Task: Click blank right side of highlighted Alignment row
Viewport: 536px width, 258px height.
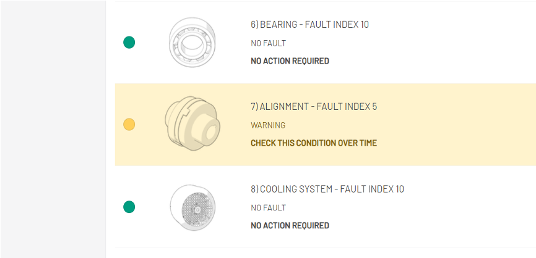Action: pyautogui.click(x=470, y=125)
